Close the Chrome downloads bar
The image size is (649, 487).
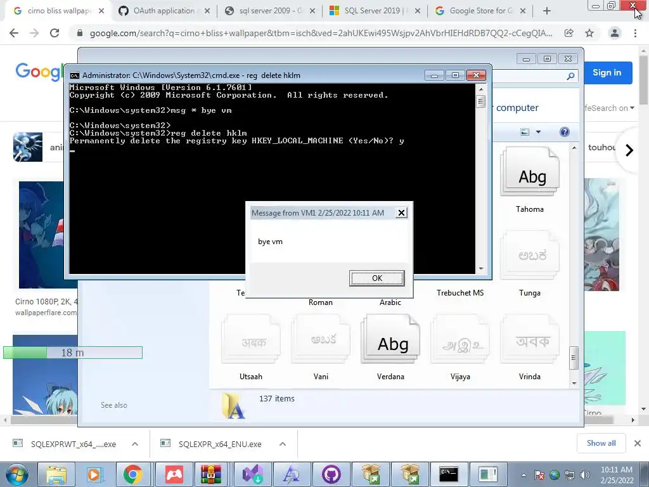pos(638,443)
